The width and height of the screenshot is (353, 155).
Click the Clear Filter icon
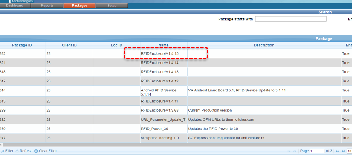36,151
